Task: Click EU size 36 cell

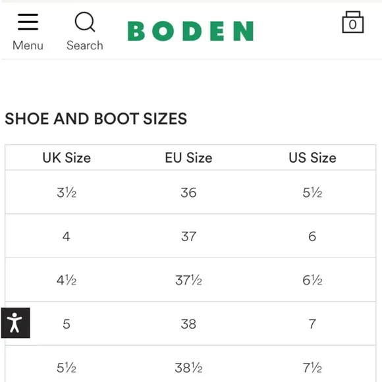Action: point(188,192)
